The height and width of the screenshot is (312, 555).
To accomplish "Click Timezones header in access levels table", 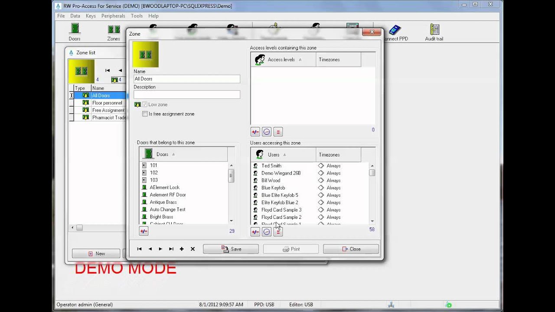I will pos(339,60).
